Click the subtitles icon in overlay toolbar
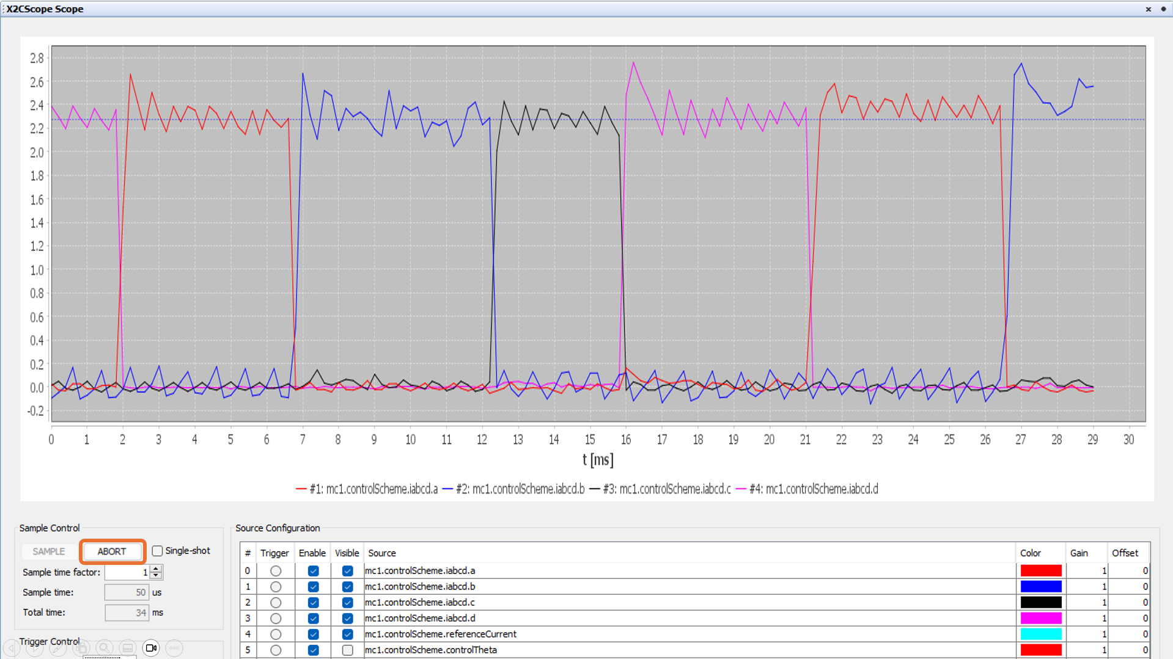Screen dimensions: 1173x659 [x=128, y=648]
